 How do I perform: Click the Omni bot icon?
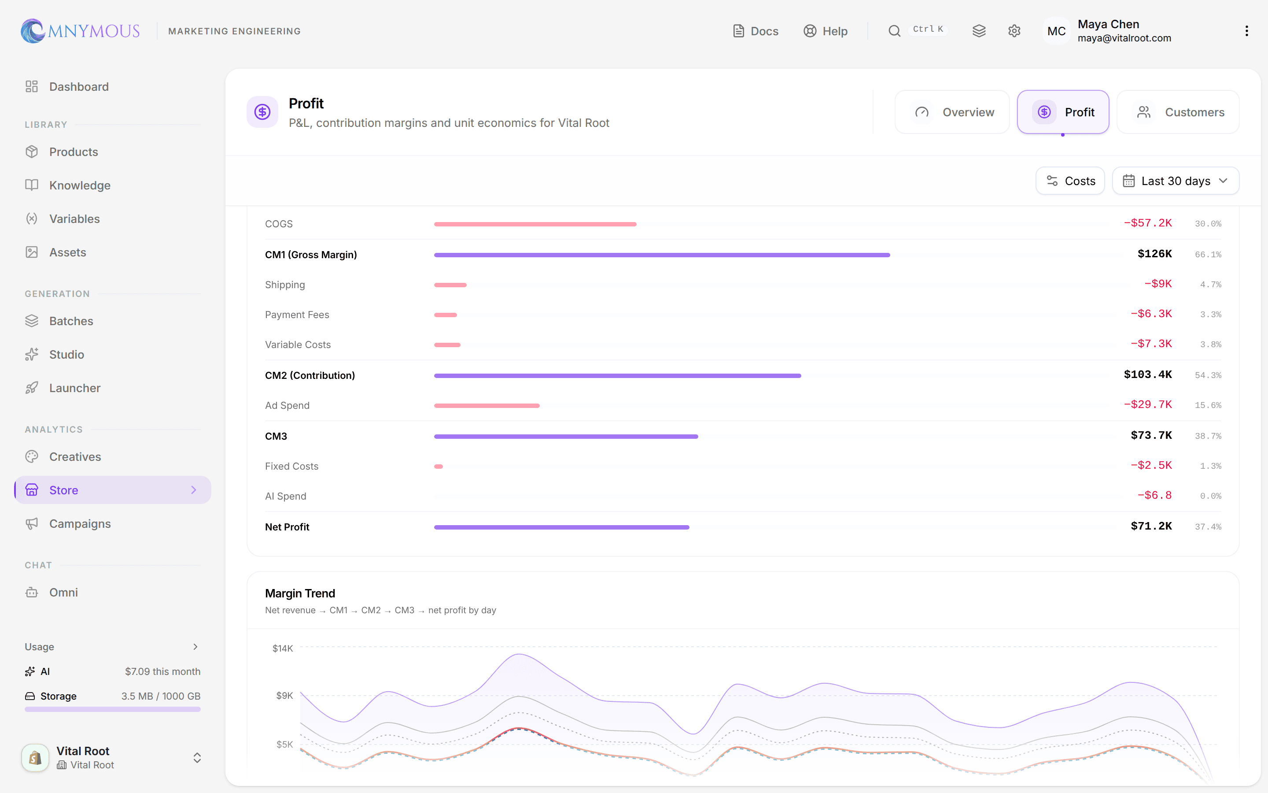pyautogui.click(x=32, y=592)
